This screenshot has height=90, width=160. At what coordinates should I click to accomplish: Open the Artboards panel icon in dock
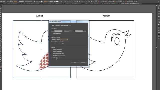coord(159,38)
